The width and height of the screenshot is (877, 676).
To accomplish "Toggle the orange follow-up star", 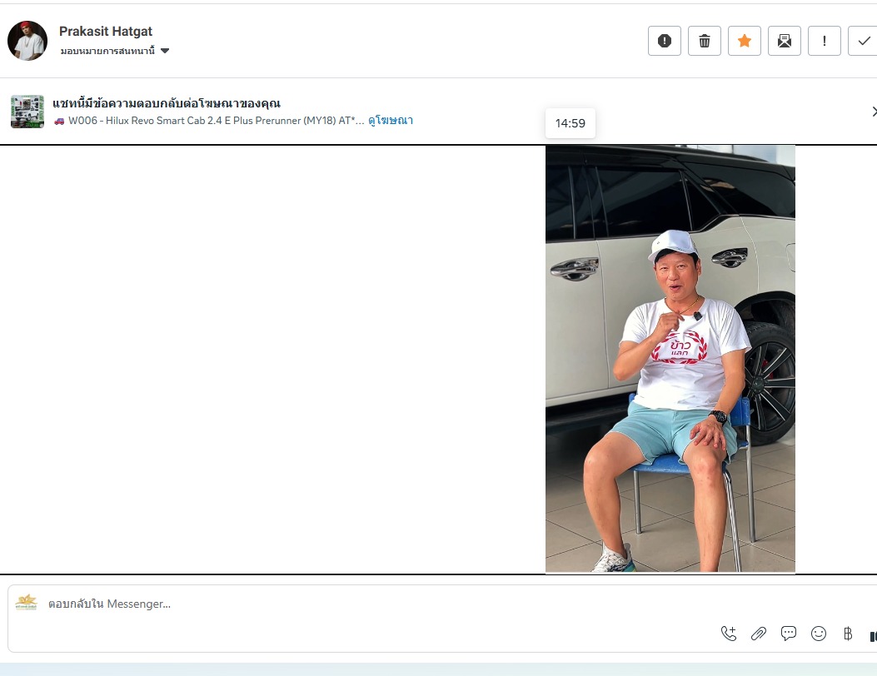I will [x=744, y=41].
